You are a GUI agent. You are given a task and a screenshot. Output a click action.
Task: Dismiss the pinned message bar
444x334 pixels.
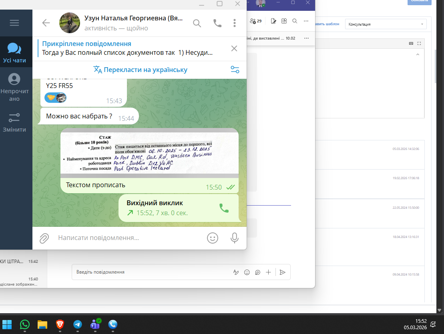point(234,48)
